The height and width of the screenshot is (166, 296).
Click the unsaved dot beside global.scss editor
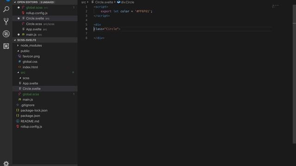pyautogui.click(x=18, y=7)
